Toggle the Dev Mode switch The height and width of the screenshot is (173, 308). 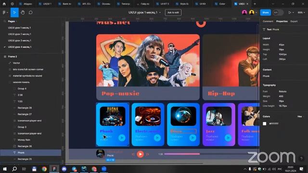coord(278,12)
